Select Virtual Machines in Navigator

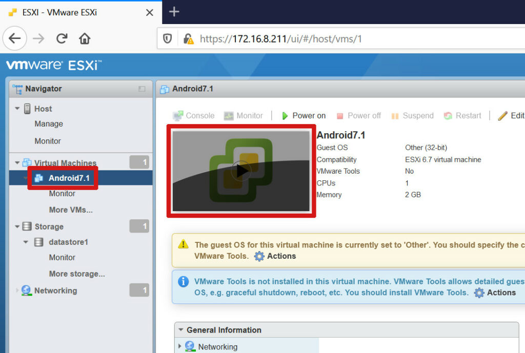point(65,163)
